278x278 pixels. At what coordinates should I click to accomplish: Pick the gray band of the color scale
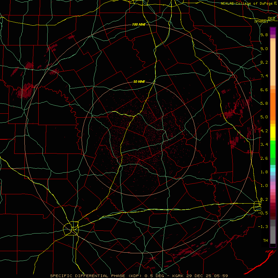pyautogui.click(x=273, y=232)
